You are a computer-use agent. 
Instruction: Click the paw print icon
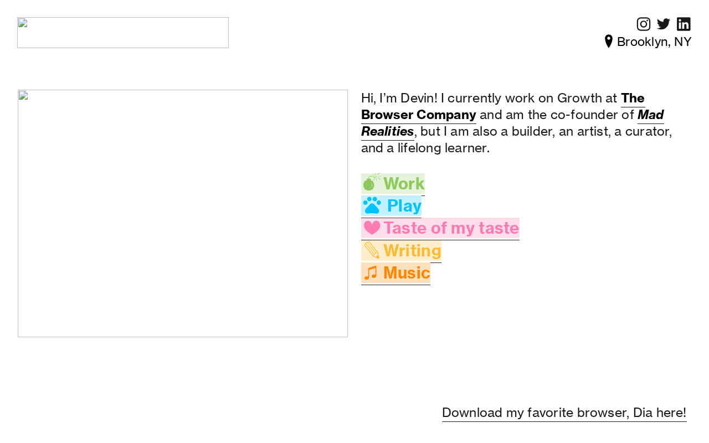[x=372, y=205]
